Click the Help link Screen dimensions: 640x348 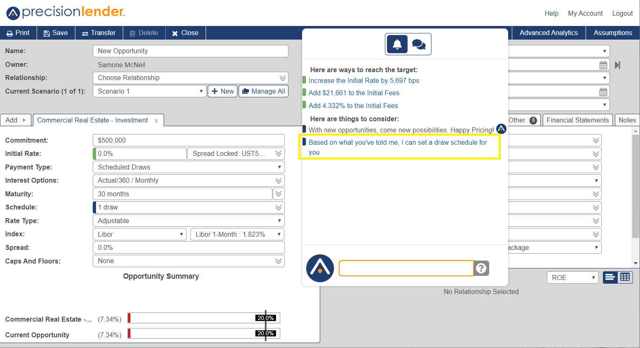551,13
